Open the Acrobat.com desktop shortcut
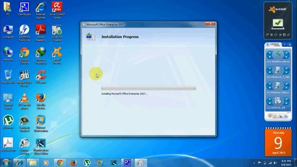 tap(8, 144)
